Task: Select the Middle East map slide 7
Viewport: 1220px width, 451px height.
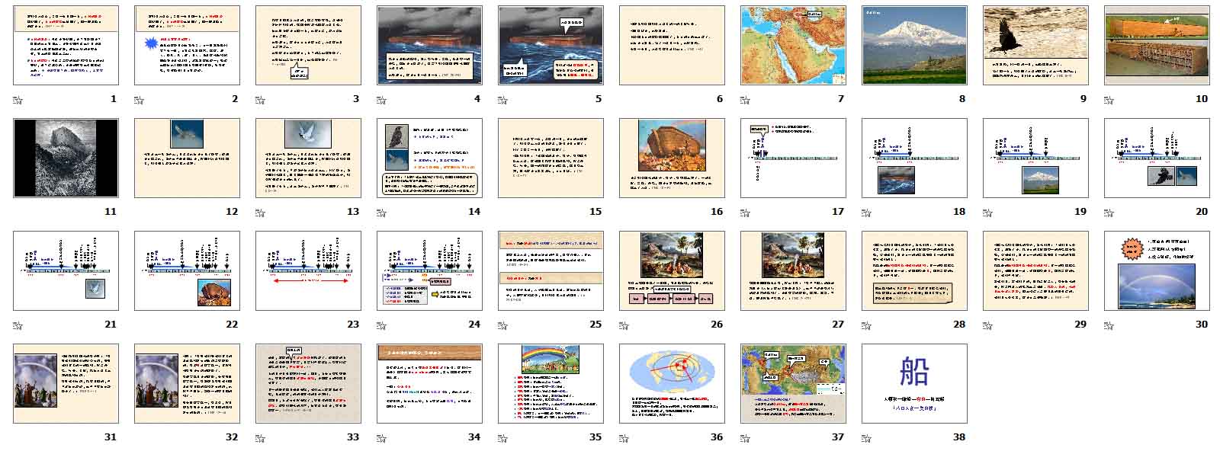Action: (793, 45)
